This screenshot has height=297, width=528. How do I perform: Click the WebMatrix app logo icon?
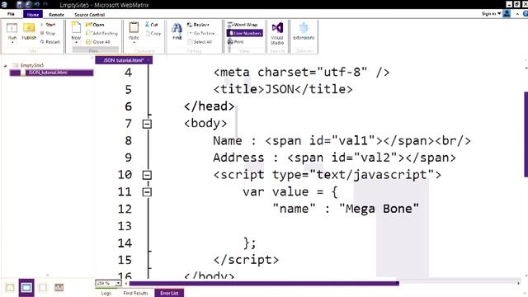tap(4, 5)
